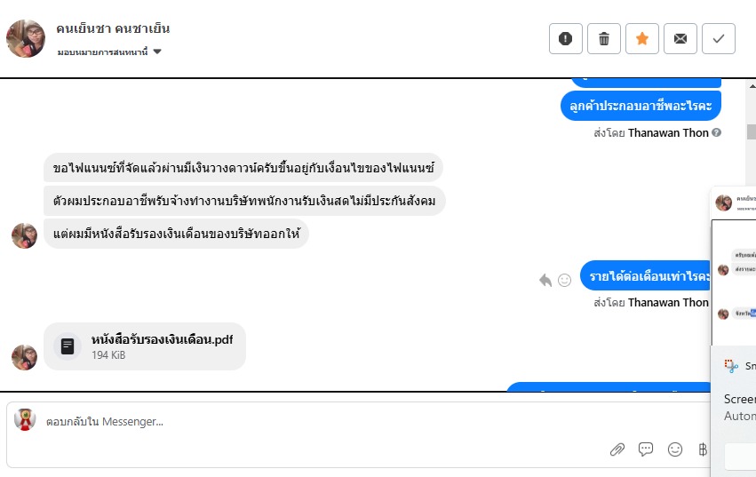Click the baht payment icon
This screenshot has width=756, height=477.
[x=703, y=449]
